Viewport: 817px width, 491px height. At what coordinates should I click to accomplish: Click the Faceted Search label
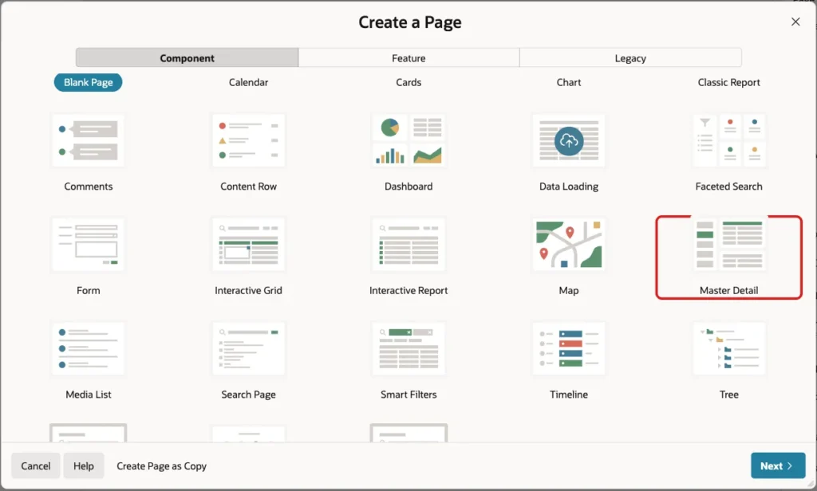point(729,187)
